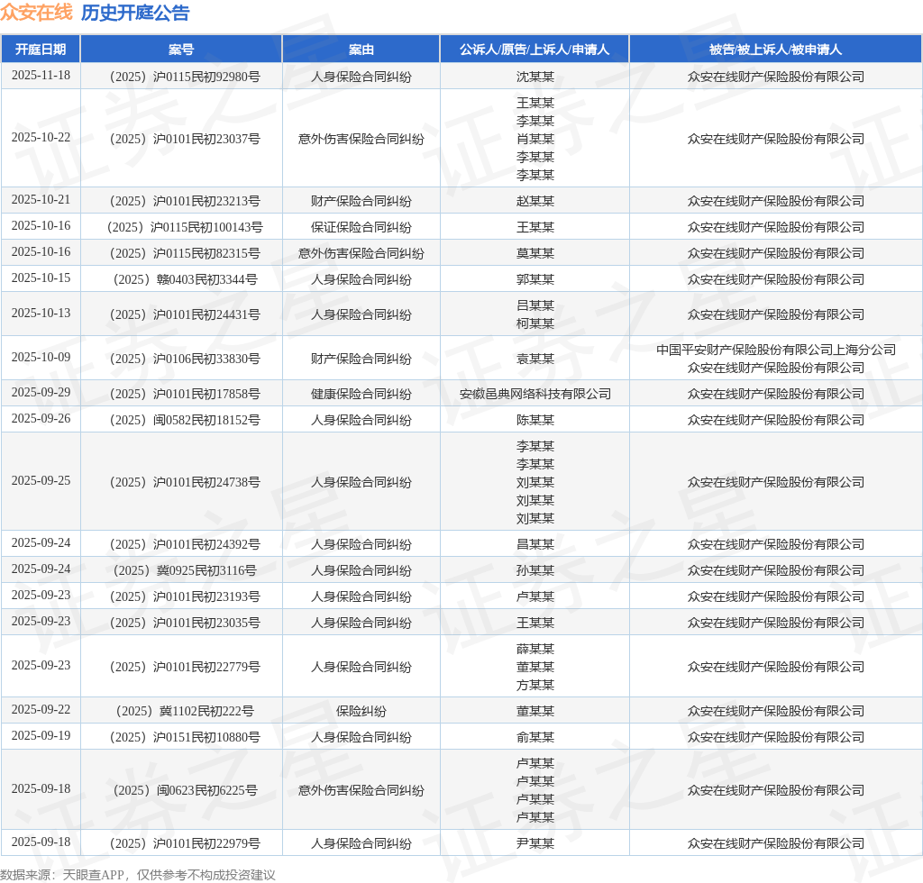Click plaintiff name 昌某某

[535, 544]
